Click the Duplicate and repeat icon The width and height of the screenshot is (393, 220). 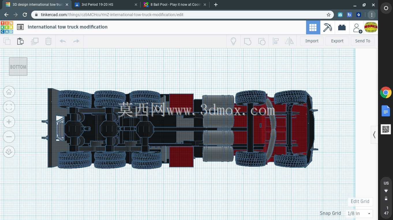click(35, 41)
